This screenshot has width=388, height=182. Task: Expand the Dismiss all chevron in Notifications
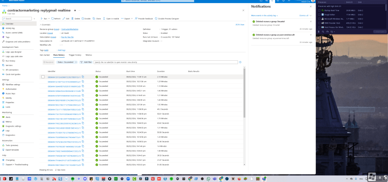(311, 15)
